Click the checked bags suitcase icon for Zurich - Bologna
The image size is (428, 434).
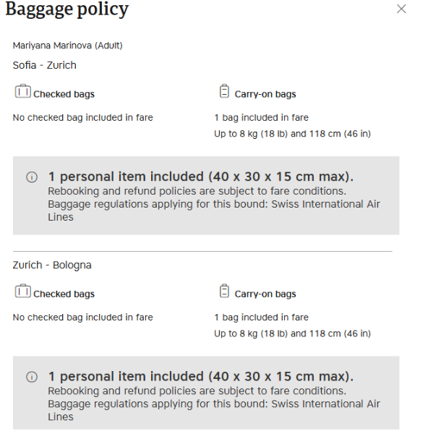22,291
